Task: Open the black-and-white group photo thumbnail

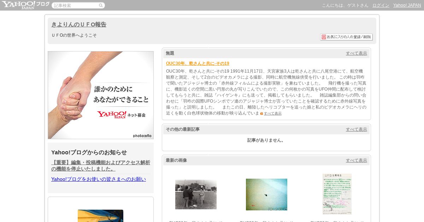Action: pos(196,195)
